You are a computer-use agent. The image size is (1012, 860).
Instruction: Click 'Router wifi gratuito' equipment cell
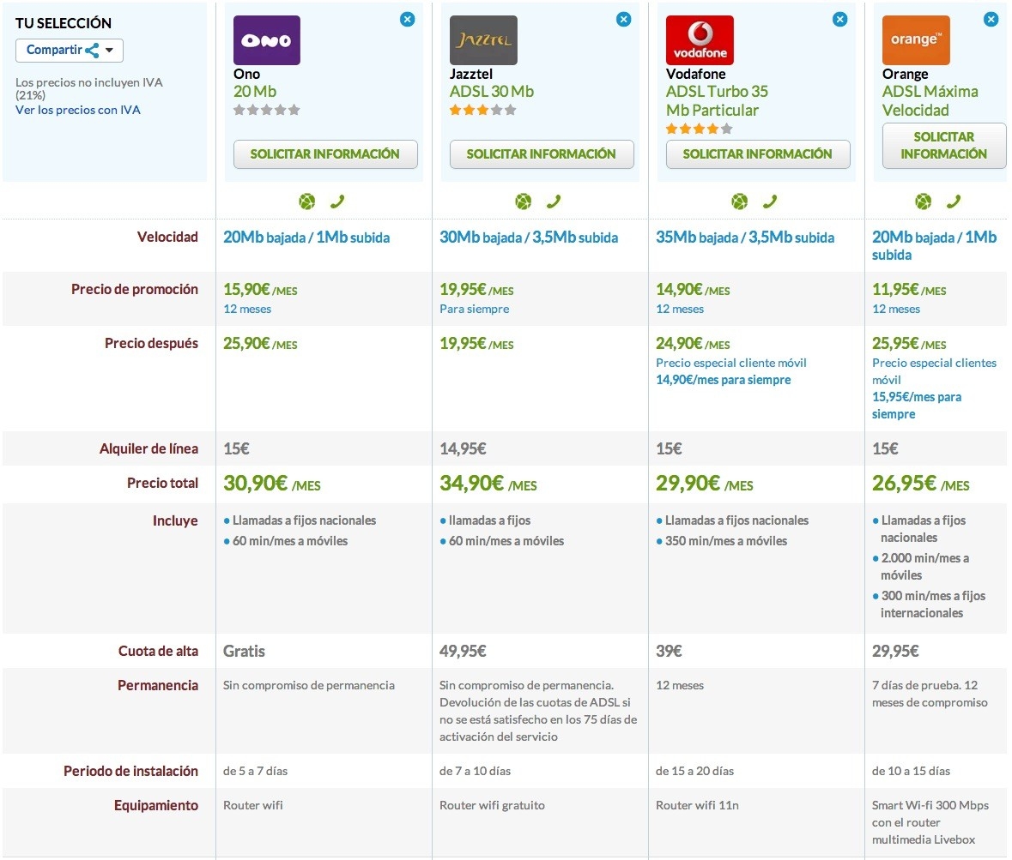[x=492, y=806]
